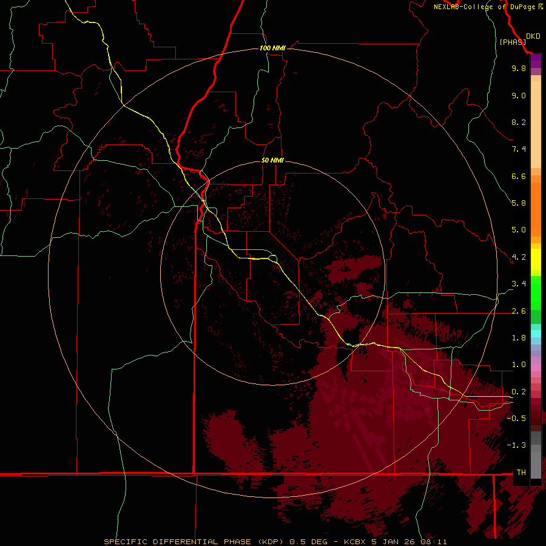Click the [PHAS] legend heading
The width and height of the screenshot is (546, 546).
(513, 42)
